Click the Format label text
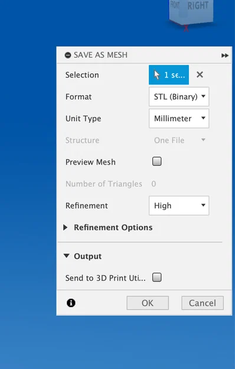 point(79,97)
